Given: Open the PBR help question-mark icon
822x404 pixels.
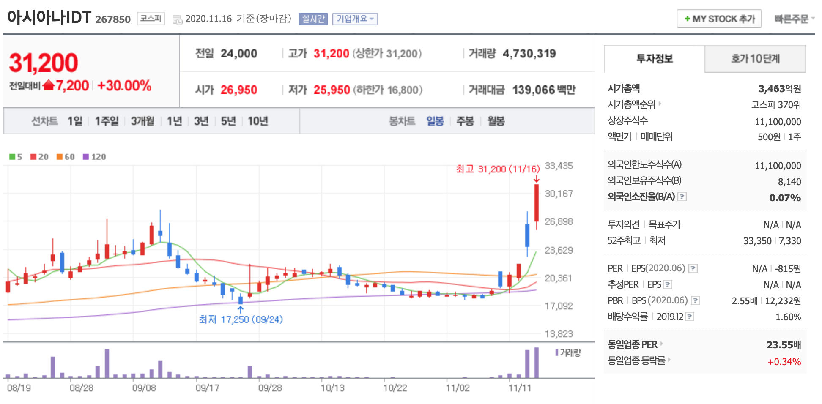Looking at the screenshot, I should 695,300.
